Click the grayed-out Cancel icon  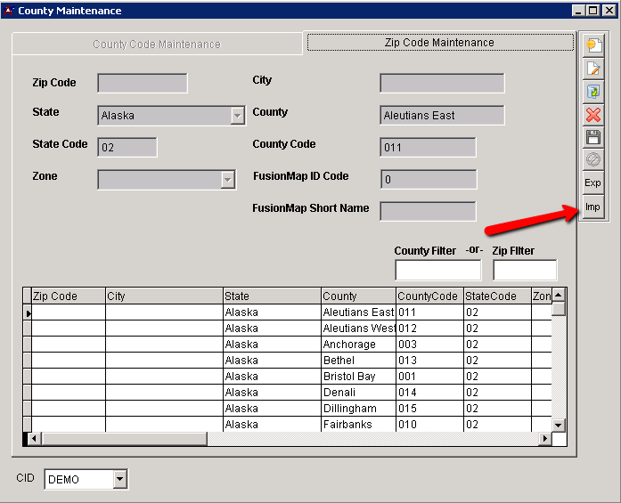pos(592,160)
